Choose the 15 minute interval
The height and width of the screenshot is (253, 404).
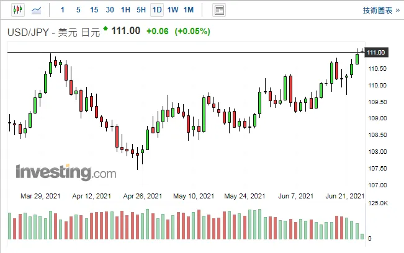[x=94, y=10]
